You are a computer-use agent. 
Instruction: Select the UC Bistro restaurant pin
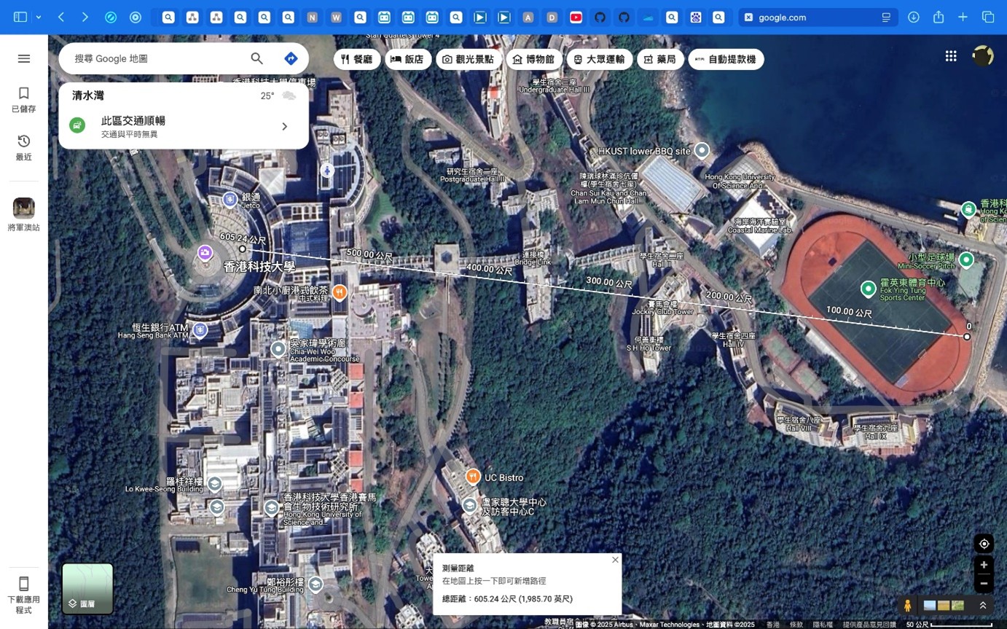coord(473,477)
